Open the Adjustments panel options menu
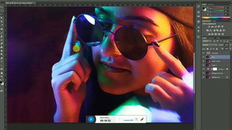 (x=231, y=21)
